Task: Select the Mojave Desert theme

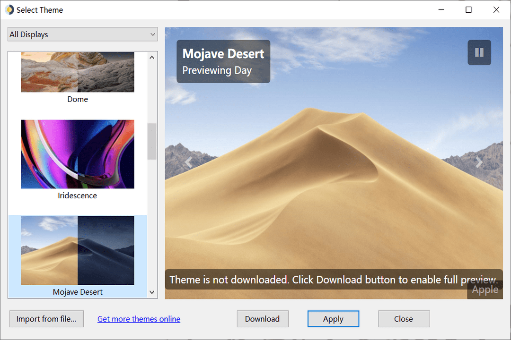Action: 77,250
